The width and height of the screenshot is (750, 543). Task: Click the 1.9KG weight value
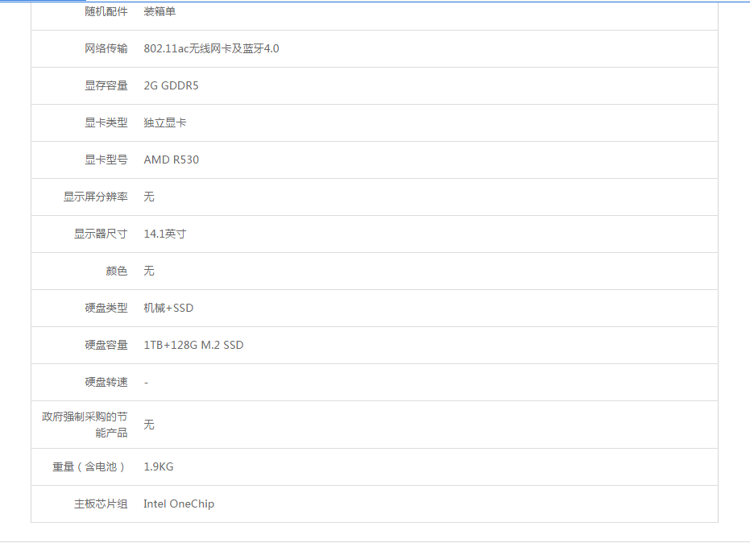tap(158, 466)
